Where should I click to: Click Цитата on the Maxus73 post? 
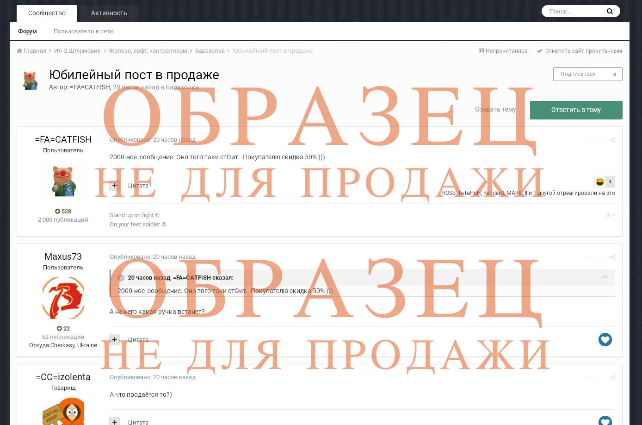click(138, 340)
